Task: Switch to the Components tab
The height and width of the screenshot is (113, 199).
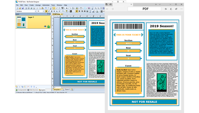Action: pos(21,90)
